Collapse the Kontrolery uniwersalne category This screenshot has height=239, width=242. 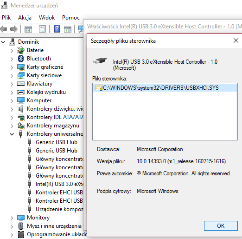pos(12,134)
